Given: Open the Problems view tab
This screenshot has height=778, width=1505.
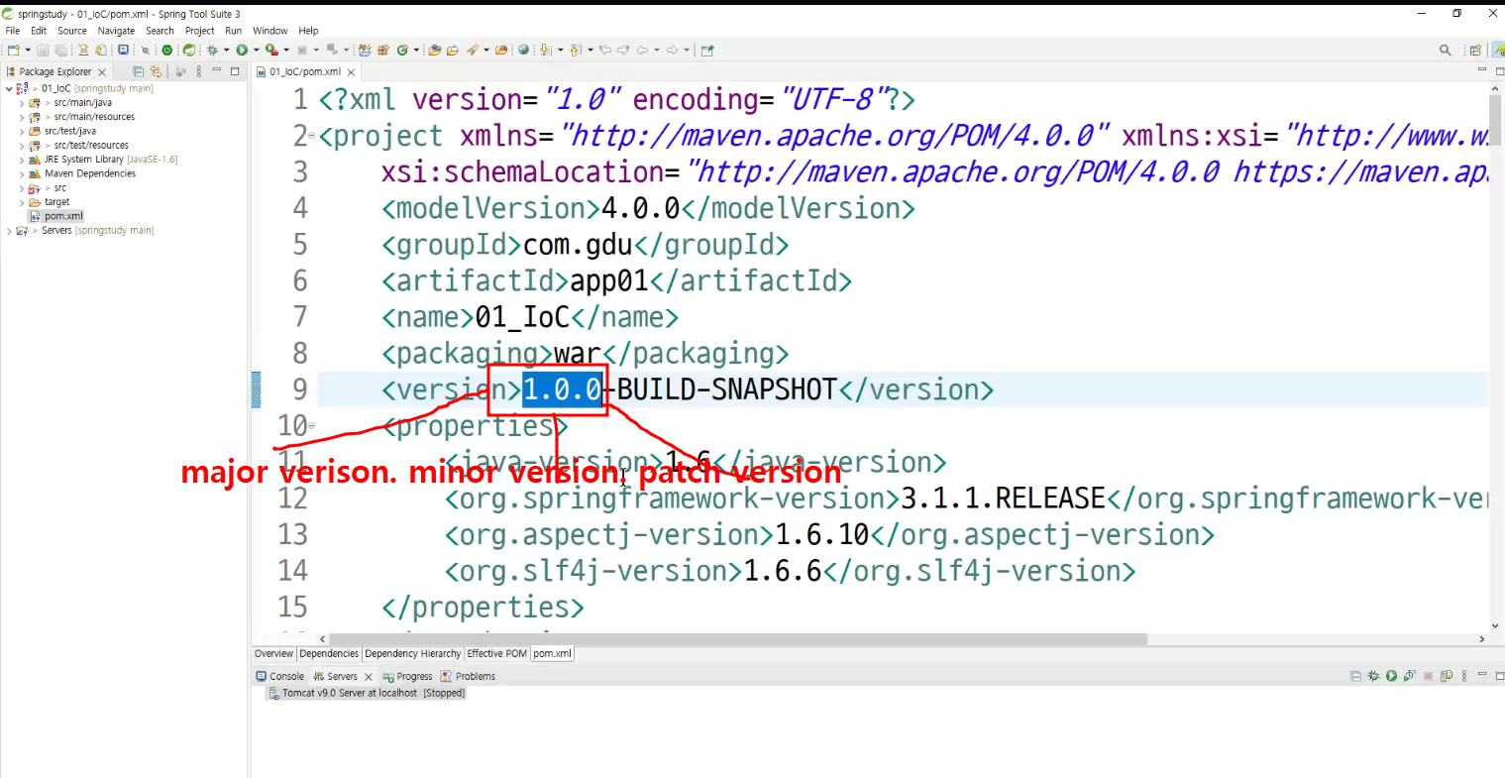Looking at the screenshot, I should [469, 677].
